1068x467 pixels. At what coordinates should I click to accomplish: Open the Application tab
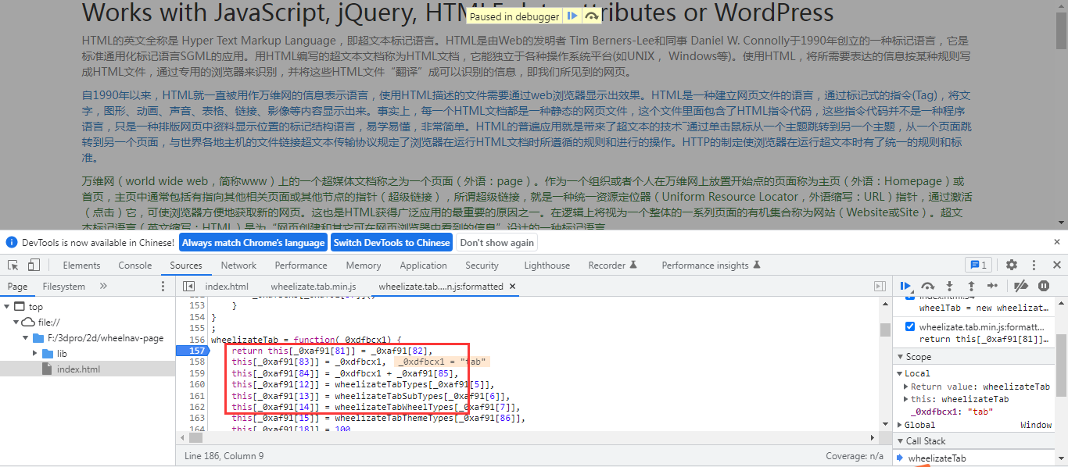point(423,266)
